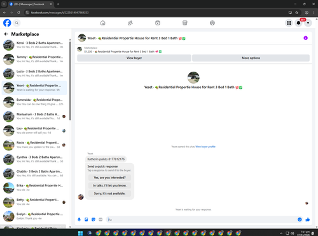The image size is (318, 236).
Task: Click the $1,250 listing title under Marketplace label
Action: 123,51
